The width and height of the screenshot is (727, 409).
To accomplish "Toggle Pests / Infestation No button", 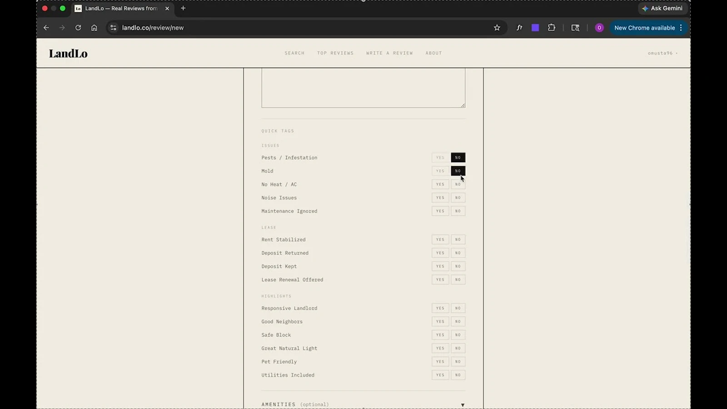I will (x=458, y=158).
